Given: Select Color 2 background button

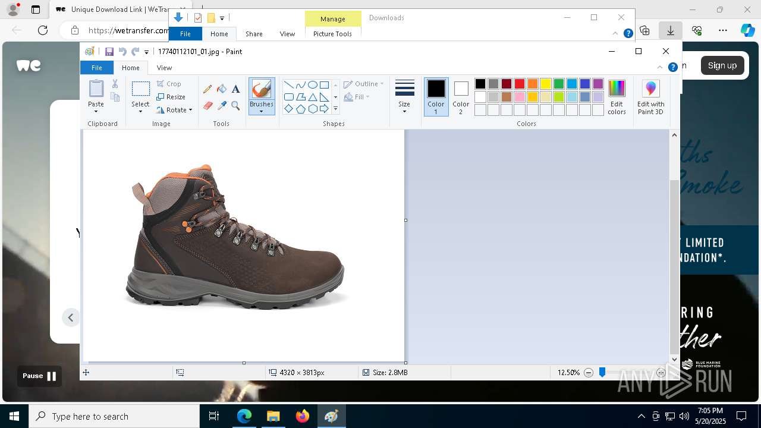Looking at the screenshot, I should pos(461,97).
